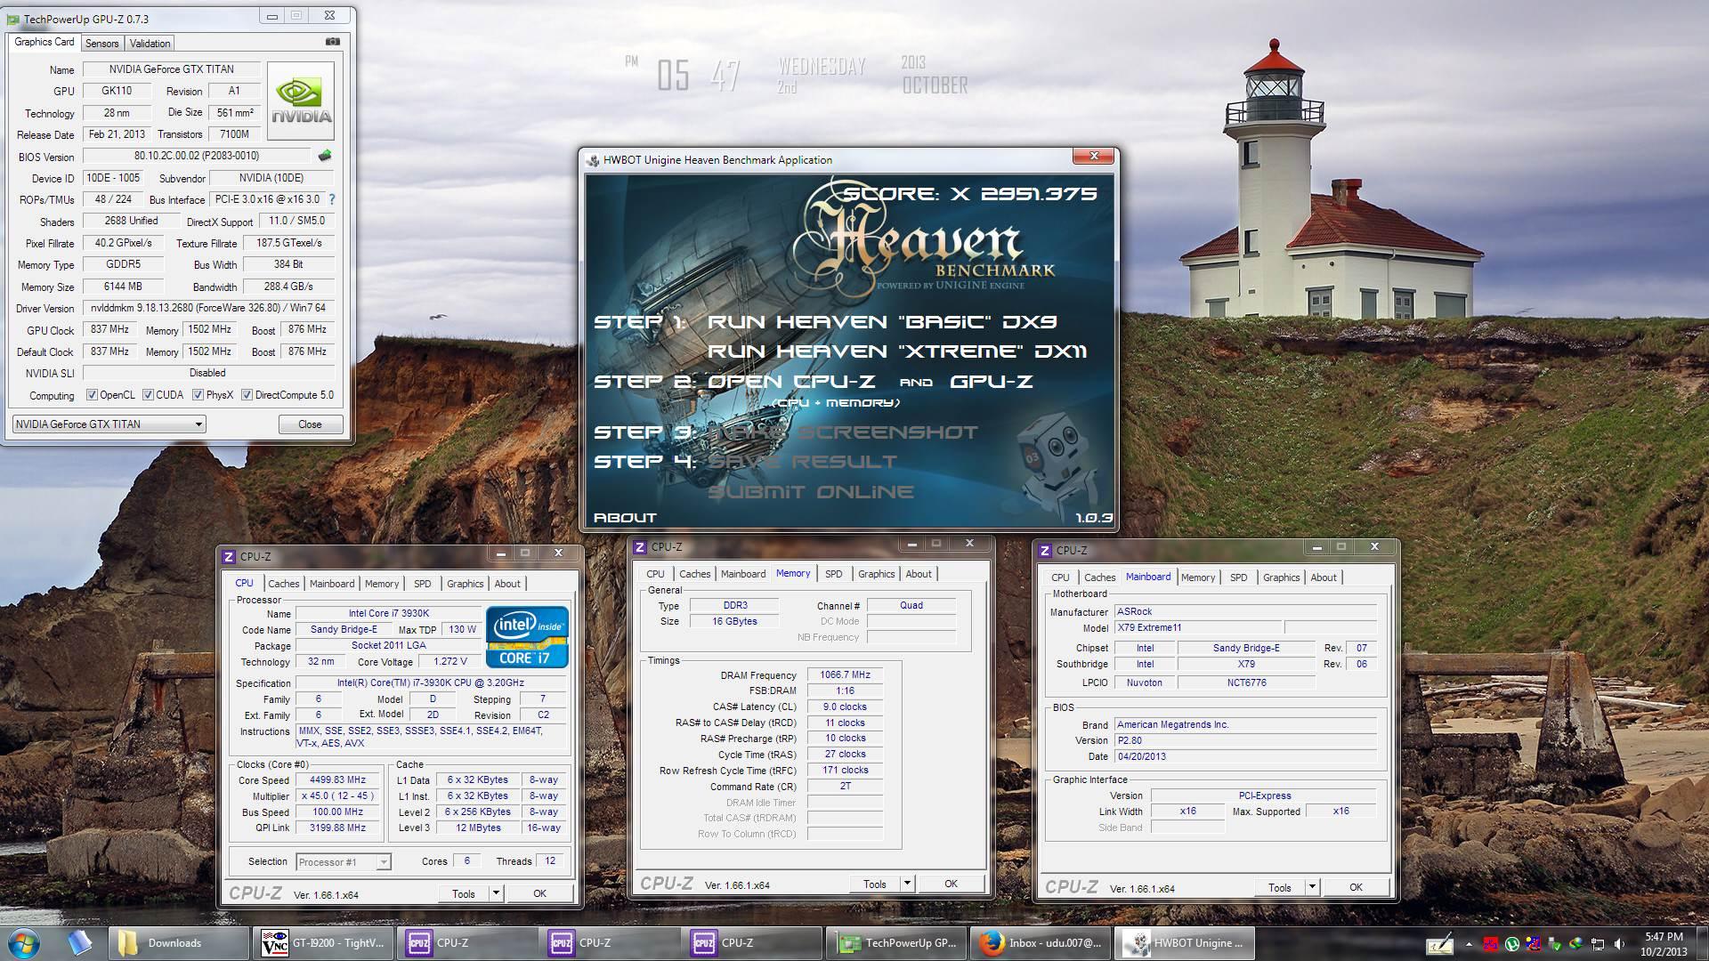Screen dimensions: 1709x961
Task: Click the uTorrent tray icon
Action: 1512,944
